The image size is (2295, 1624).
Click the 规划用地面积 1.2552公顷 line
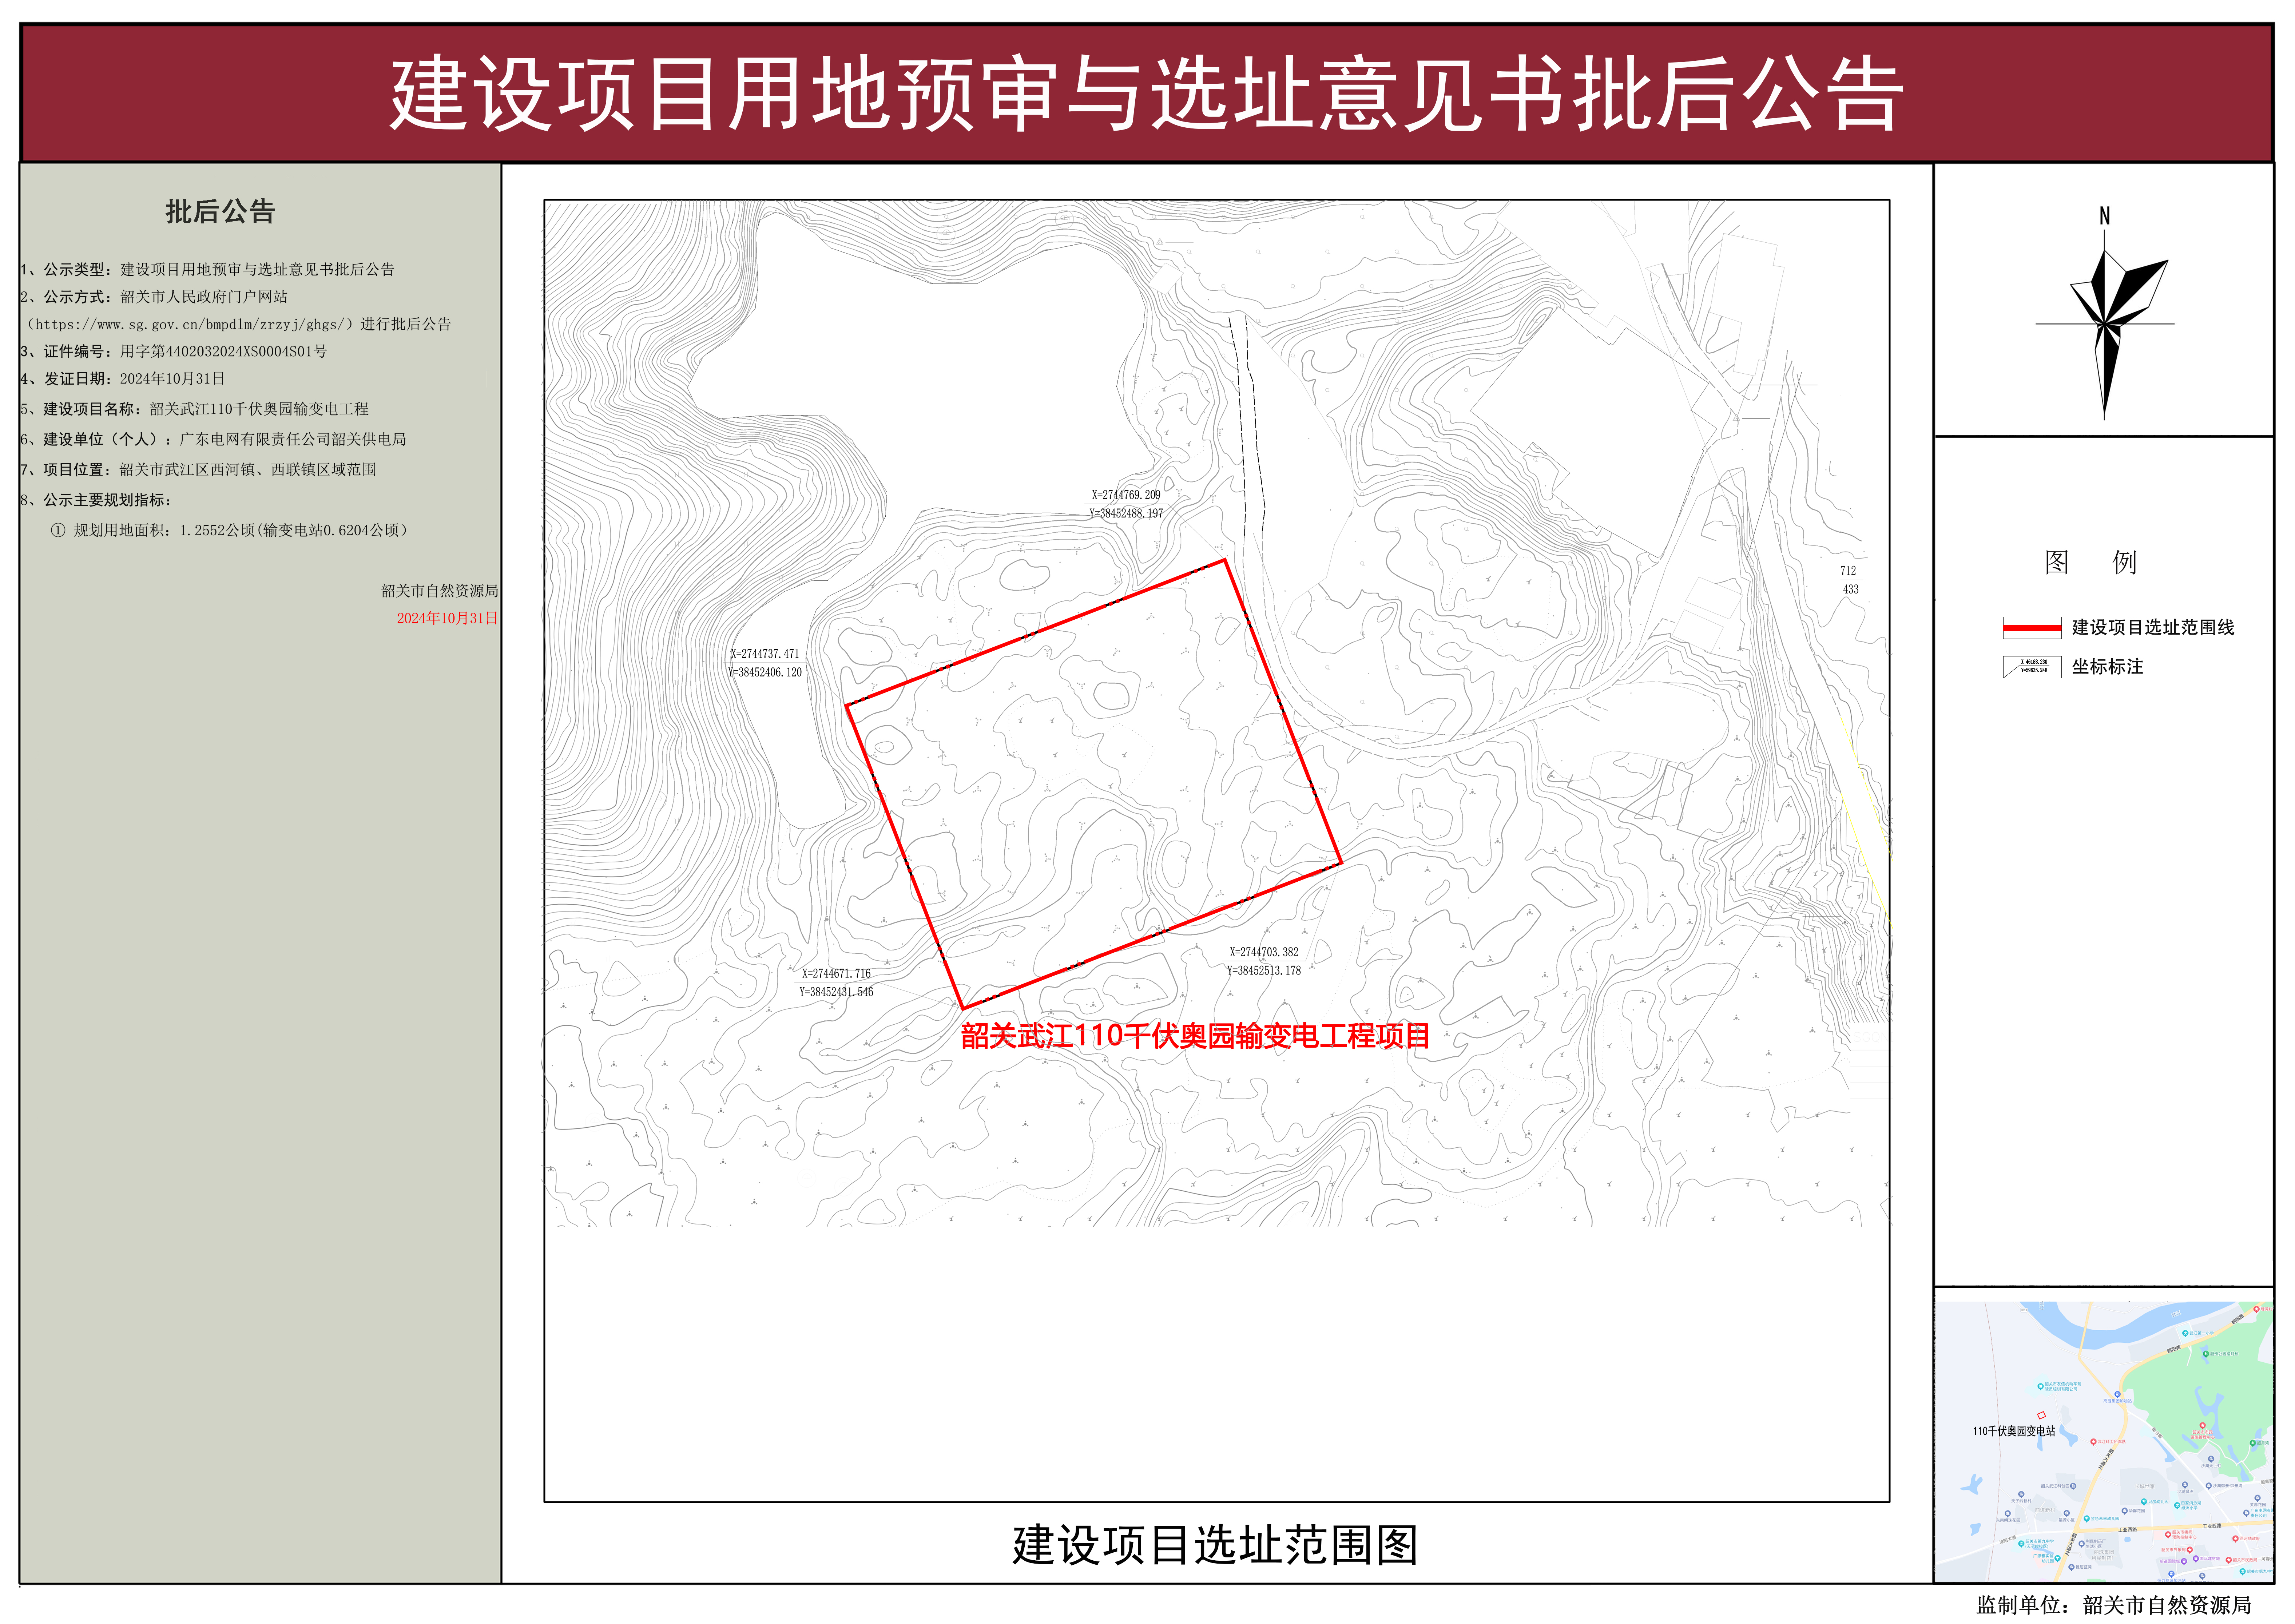(230, 530)
